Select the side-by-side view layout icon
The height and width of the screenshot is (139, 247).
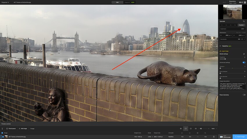tap(196, 128)
